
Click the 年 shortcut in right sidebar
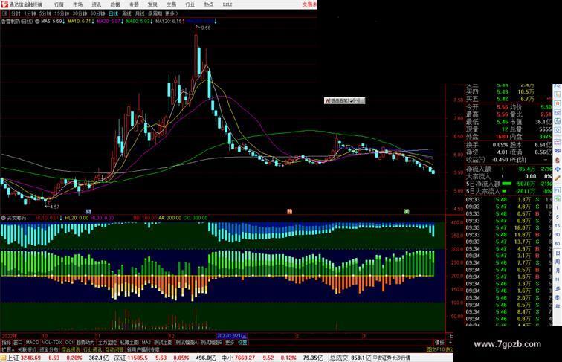click(x=558, y=306)
